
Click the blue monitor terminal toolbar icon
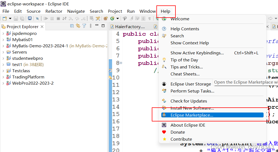(30, 18)
